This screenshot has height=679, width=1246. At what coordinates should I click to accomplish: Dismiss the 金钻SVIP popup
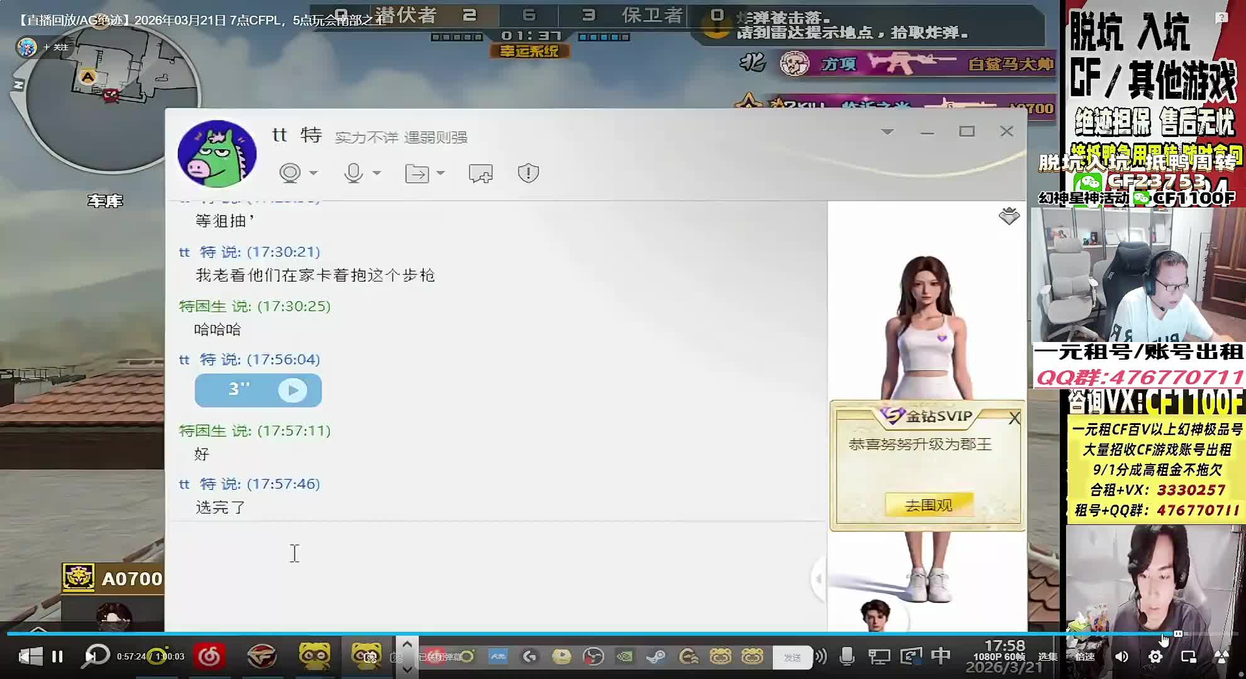coord(1014,419)
